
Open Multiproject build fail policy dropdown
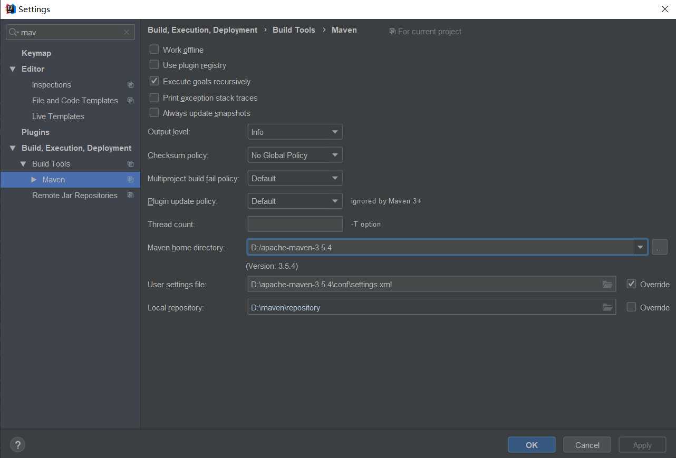pyautogui.click(x=295, y=178)
